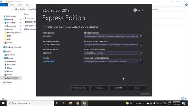Select Local Disk (C:) in sidebar
Viewport: 188px width, 106px height.
(x=12, y=78)
